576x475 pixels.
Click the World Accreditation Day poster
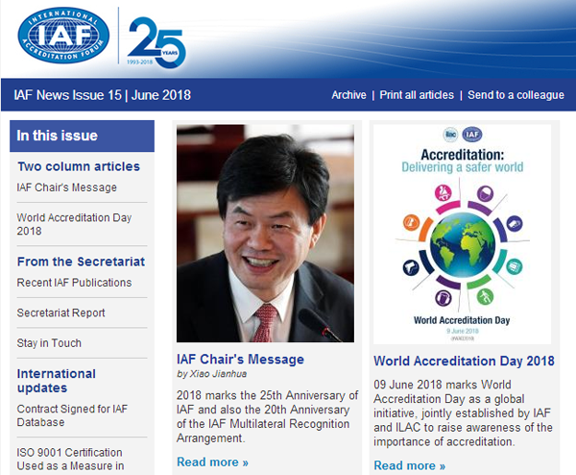462,234
